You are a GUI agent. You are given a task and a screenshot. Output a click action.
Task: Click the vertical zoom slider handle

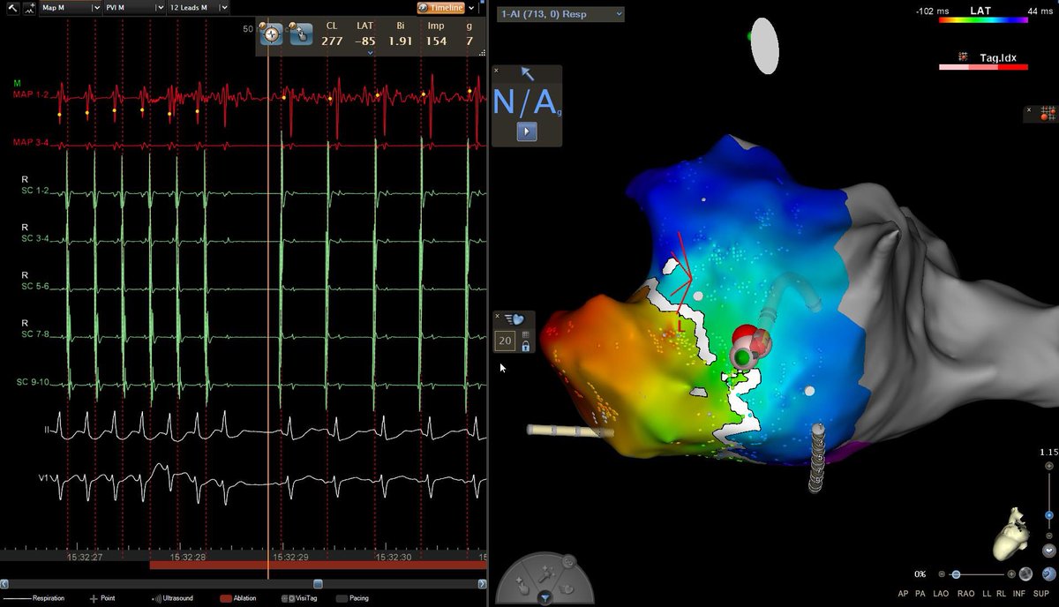pyautogui.click(x=1048, y=515)
